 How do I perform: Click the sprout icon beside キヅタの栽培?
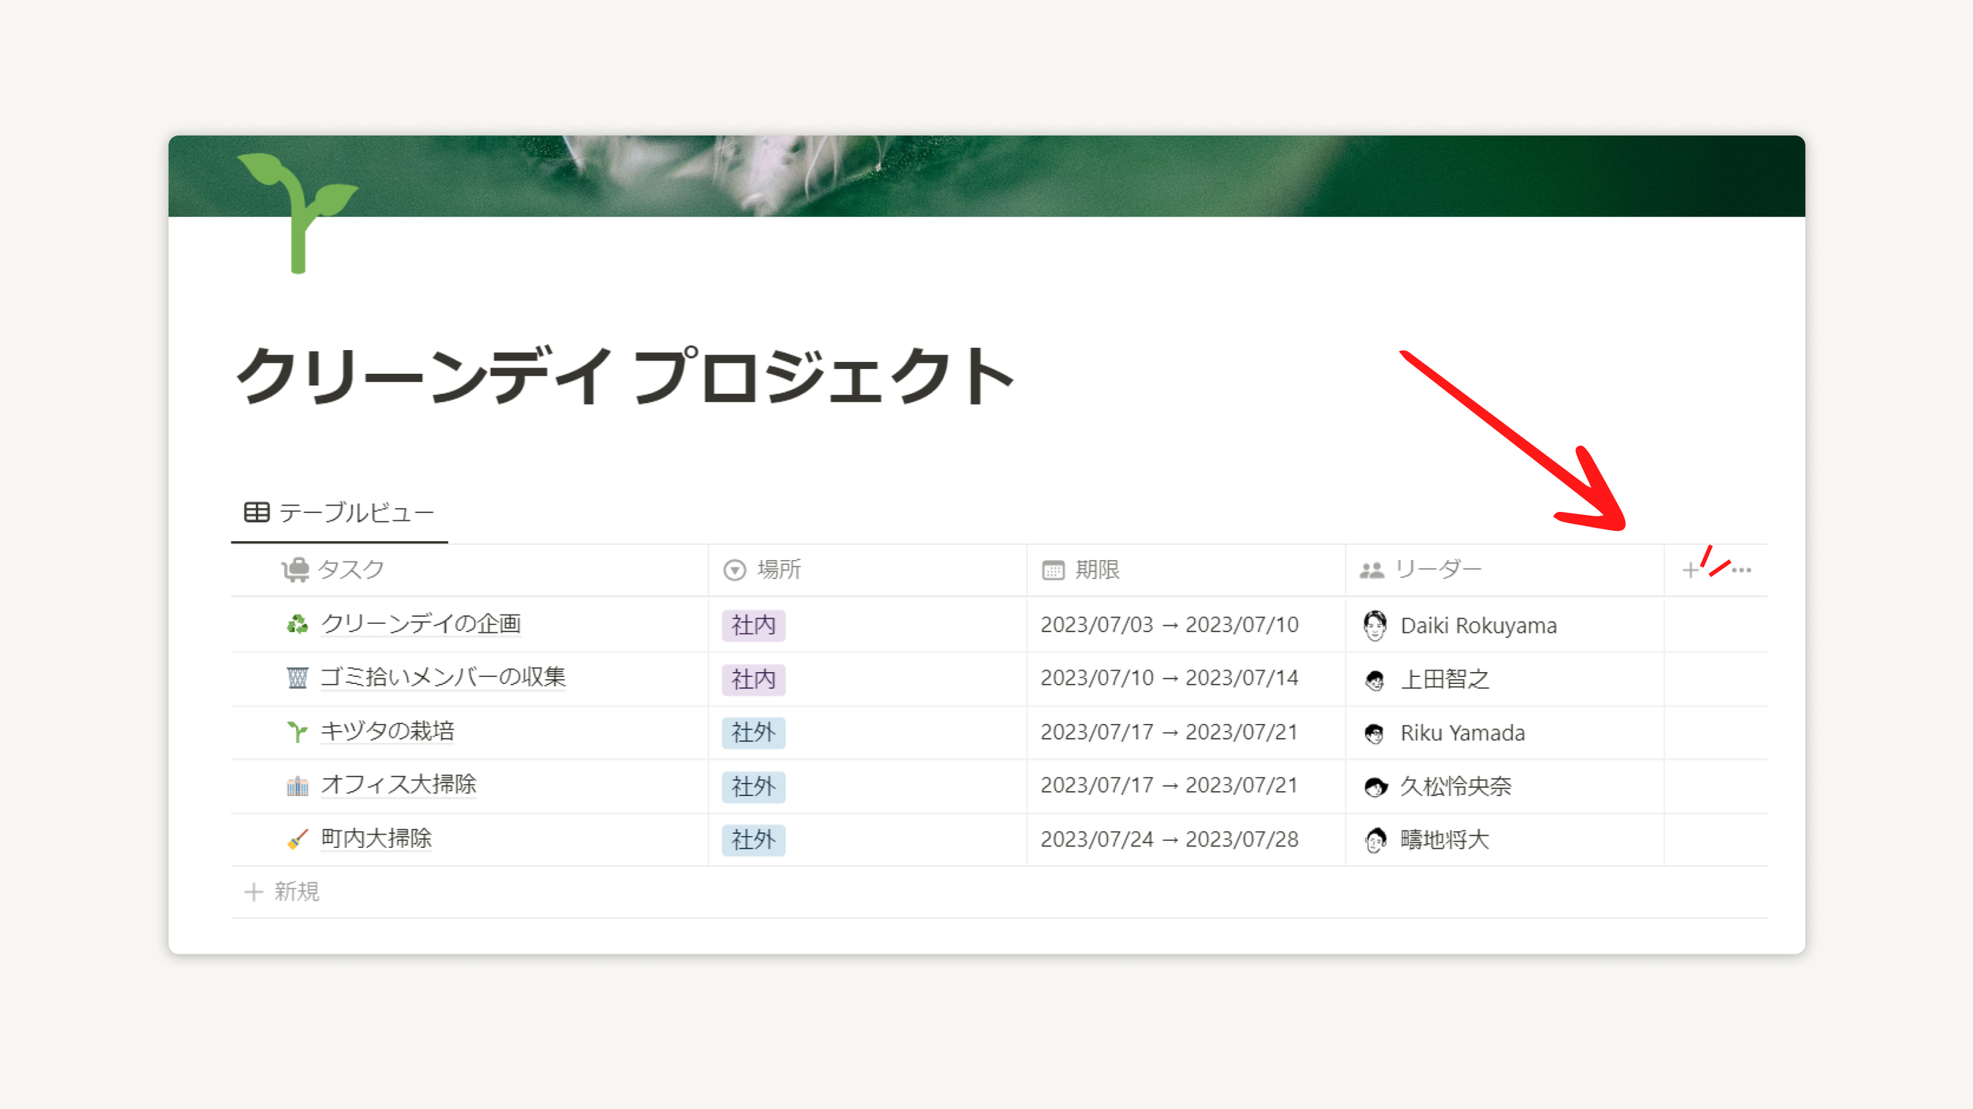[297, 732]
